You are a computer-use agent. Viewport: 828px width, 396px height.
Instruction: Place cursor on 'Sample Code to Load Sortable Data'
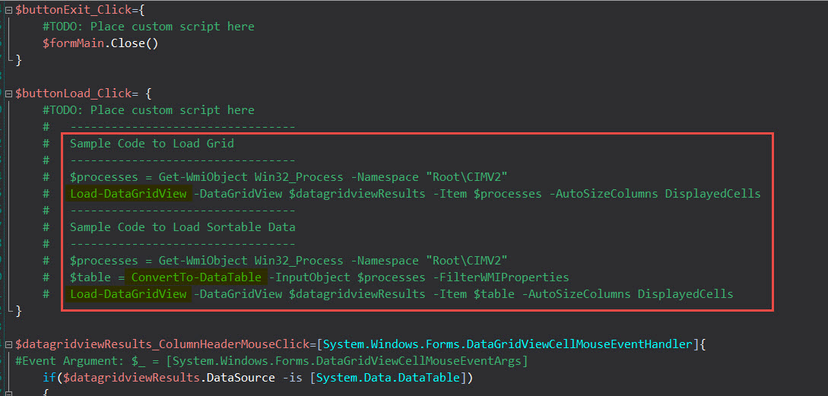(x=182, y=227)
